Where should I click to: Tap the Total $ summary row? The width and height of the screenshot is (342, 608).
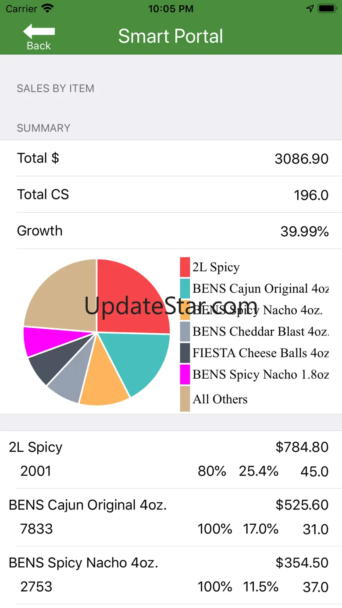click(x=171, y=158)
